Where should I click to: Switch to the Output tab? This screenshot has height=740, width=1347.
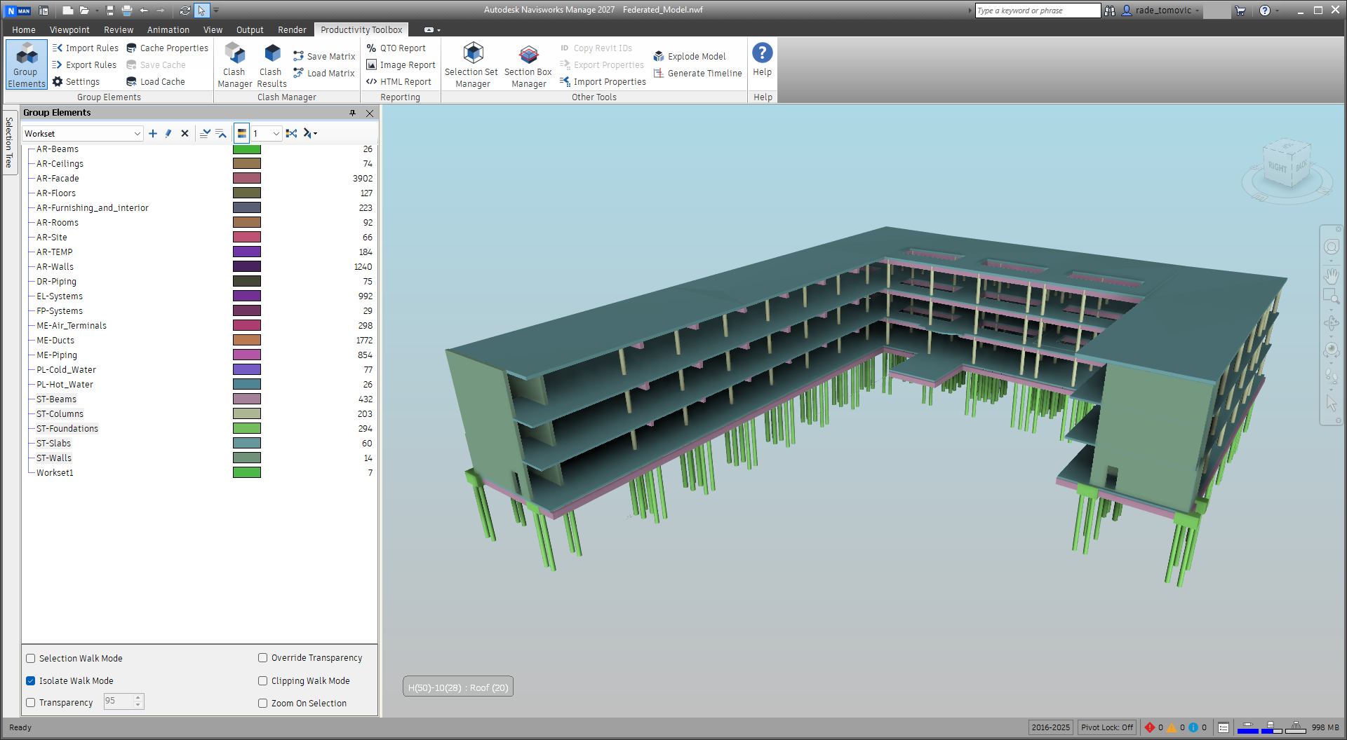(250, 29)
